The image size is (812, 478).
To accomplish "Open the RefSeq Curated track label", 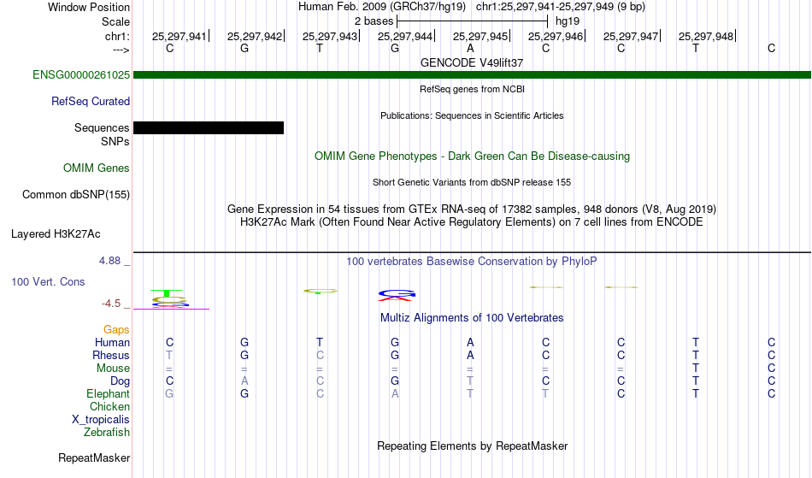I will pyautogui.click(x=91, y=102).
